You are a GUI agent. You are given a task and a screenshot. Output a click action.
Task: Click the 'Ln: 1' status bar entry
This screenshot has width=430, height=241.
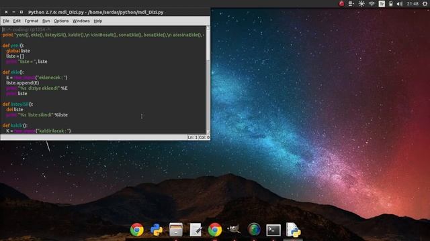coord(192,137)
